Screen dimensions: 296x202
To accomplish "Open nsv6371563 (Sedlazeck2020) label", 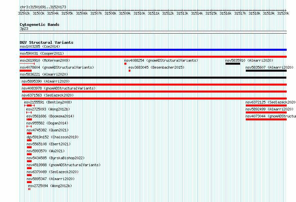I will pyautogui.click(x=48, y=95).
